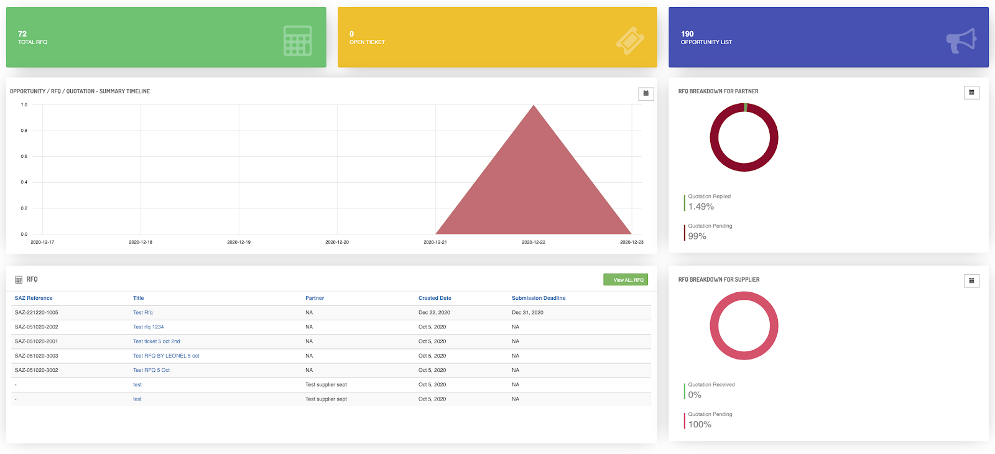This screenshot has width=995, height=454.
Task: Click the ticket icon on Open Ticket card
Action: point(629,41)
